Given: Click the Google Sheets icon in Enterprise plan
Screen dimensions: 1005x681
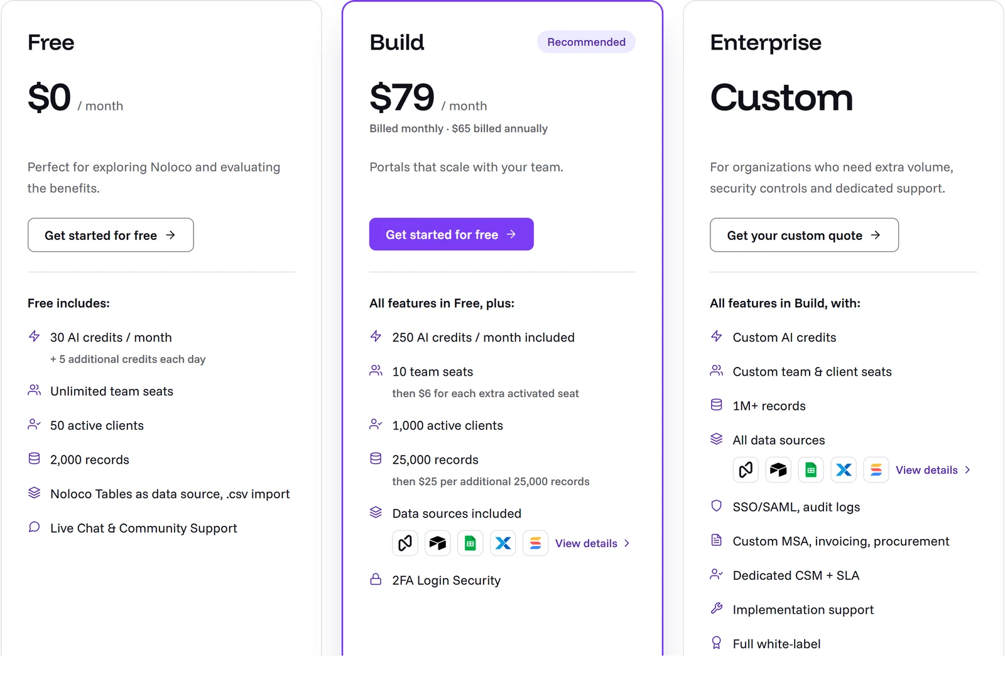Looking at the screenshot, I should click(x=811, y=470).
